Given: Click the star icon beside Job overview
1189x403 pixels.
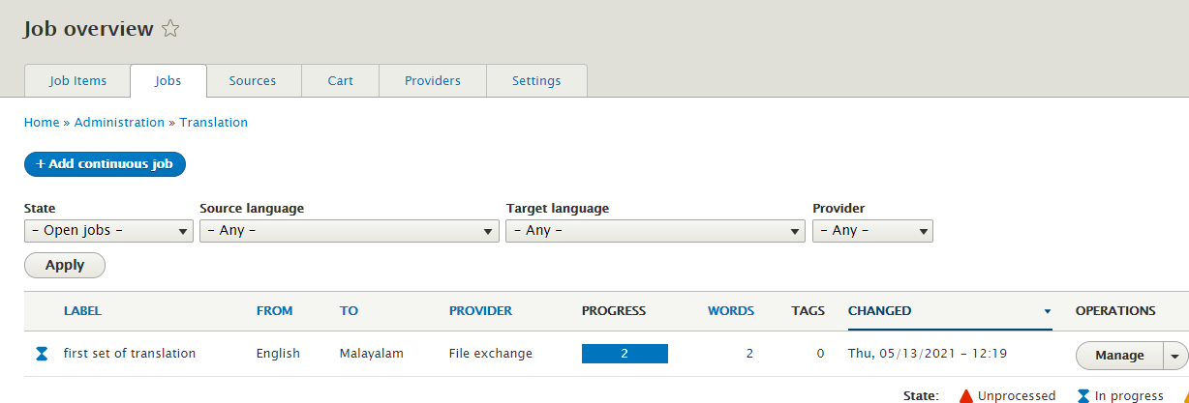Looking at the screenshot, I should coord(170,29).
